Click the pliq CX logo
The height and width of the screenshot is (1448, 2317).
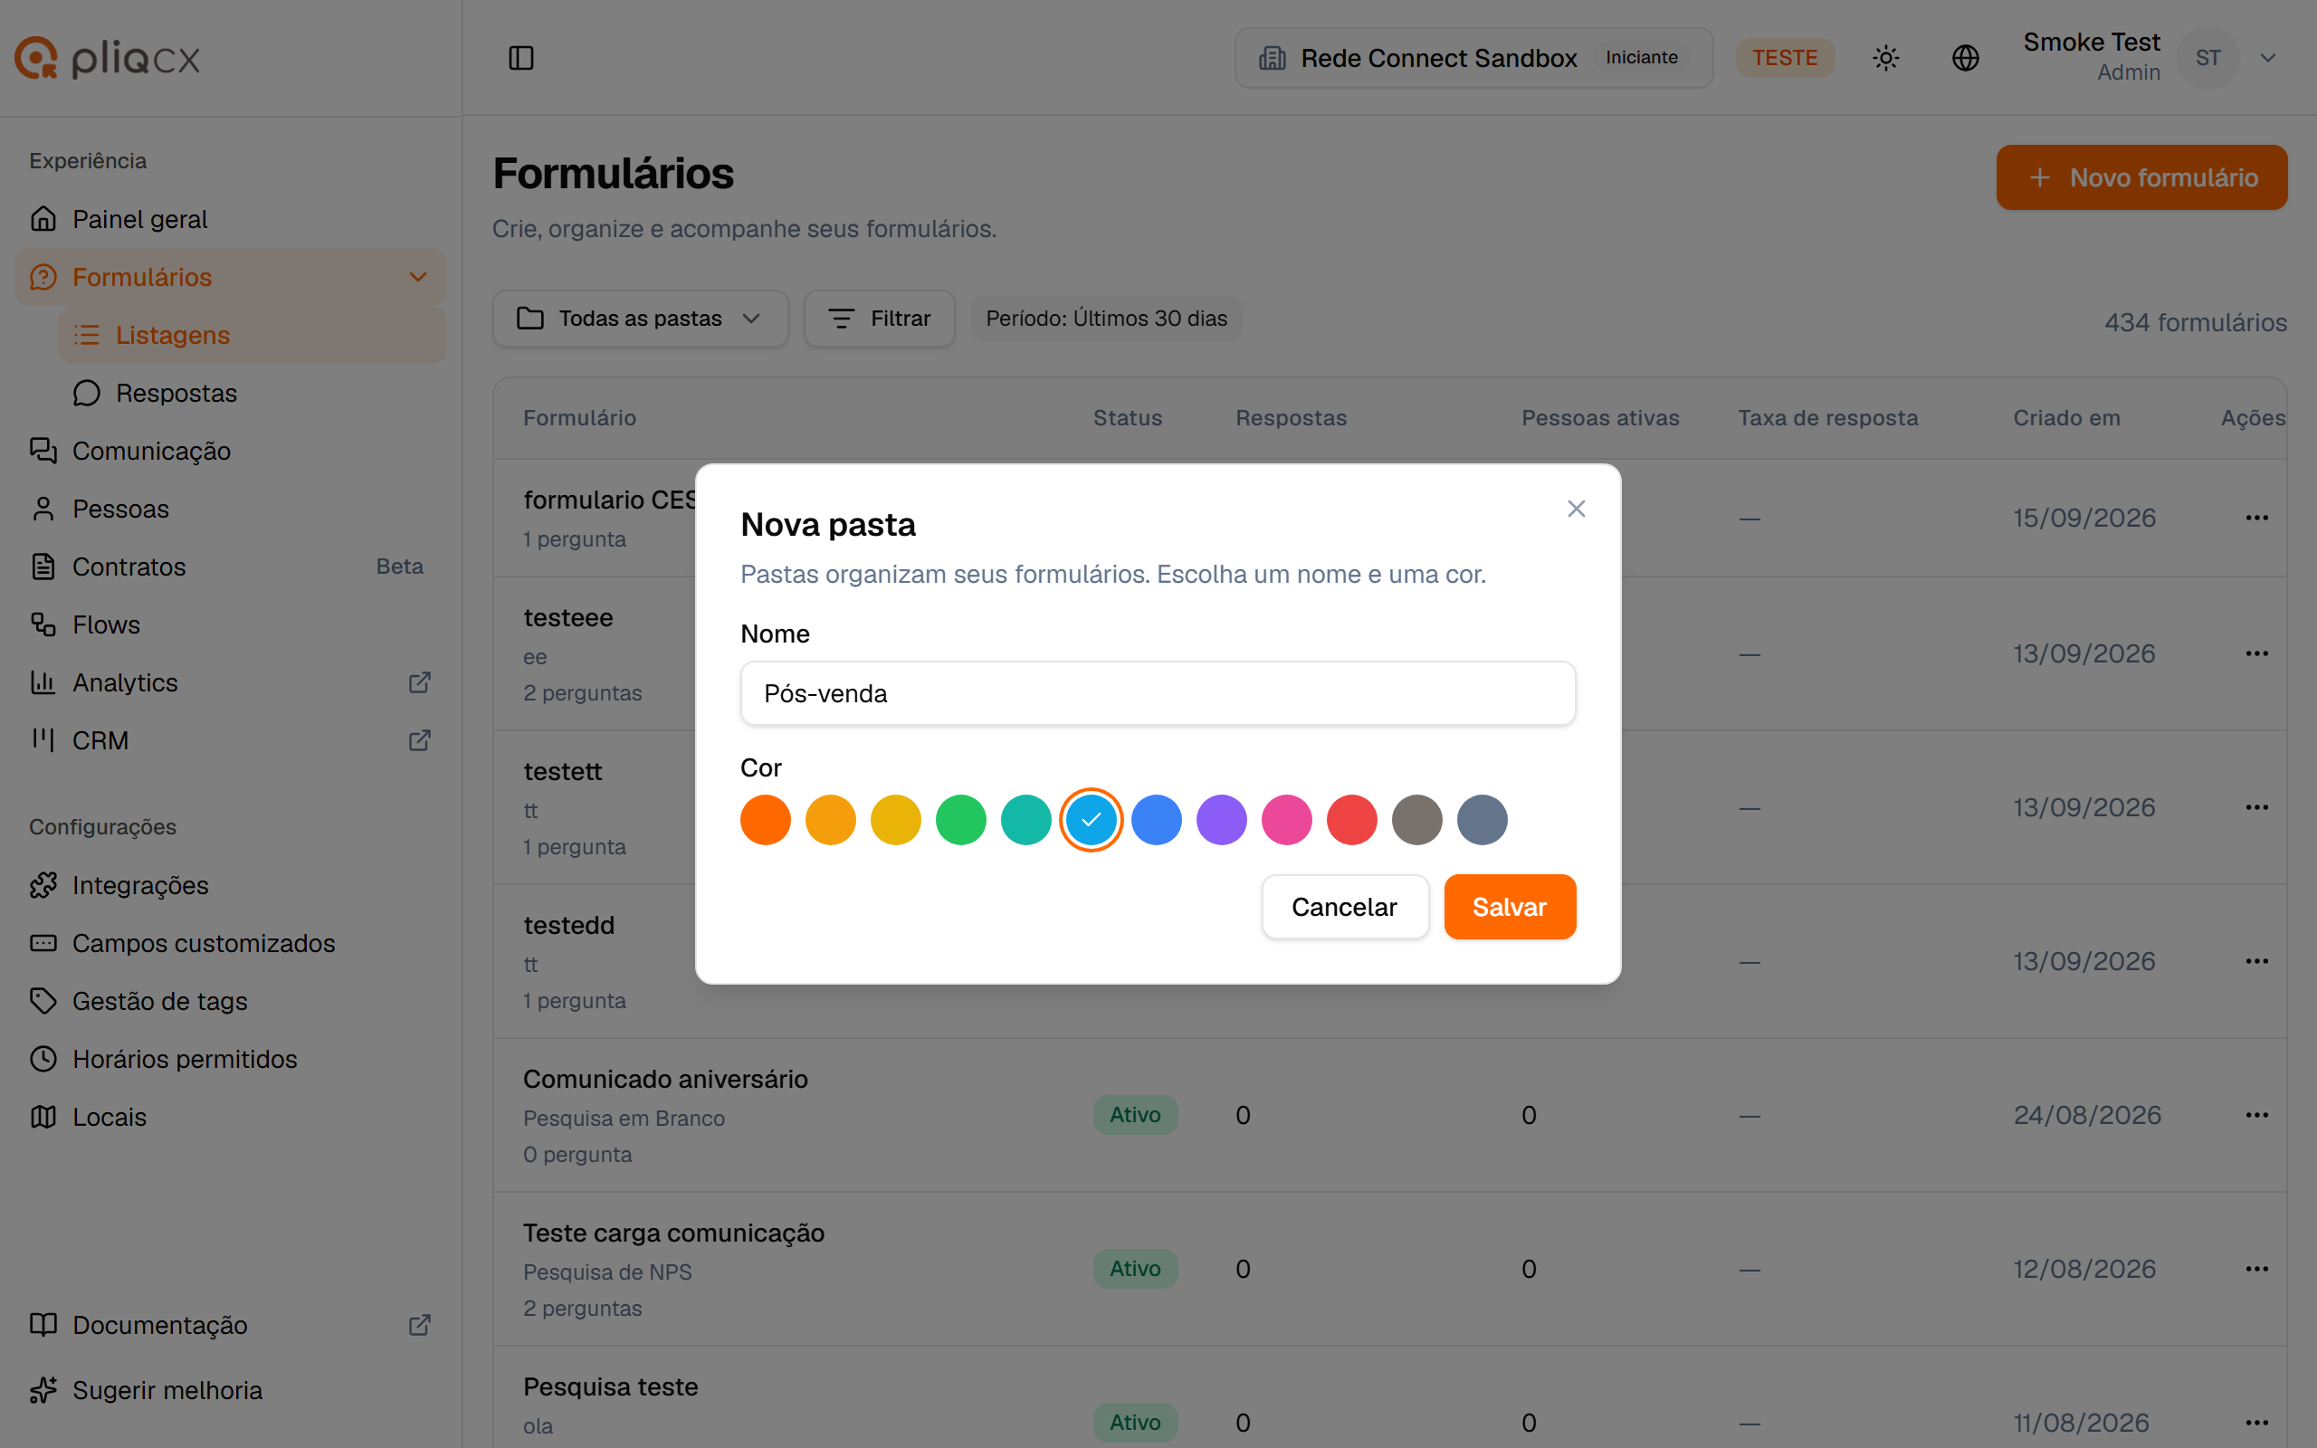(107, 57)
